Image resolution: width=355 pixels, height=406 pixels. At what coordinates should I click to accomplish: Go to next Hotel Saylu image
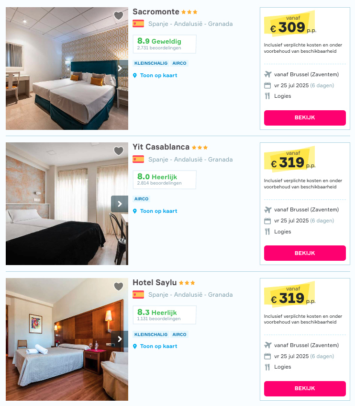pyautogui.click(x=120, y=339)
